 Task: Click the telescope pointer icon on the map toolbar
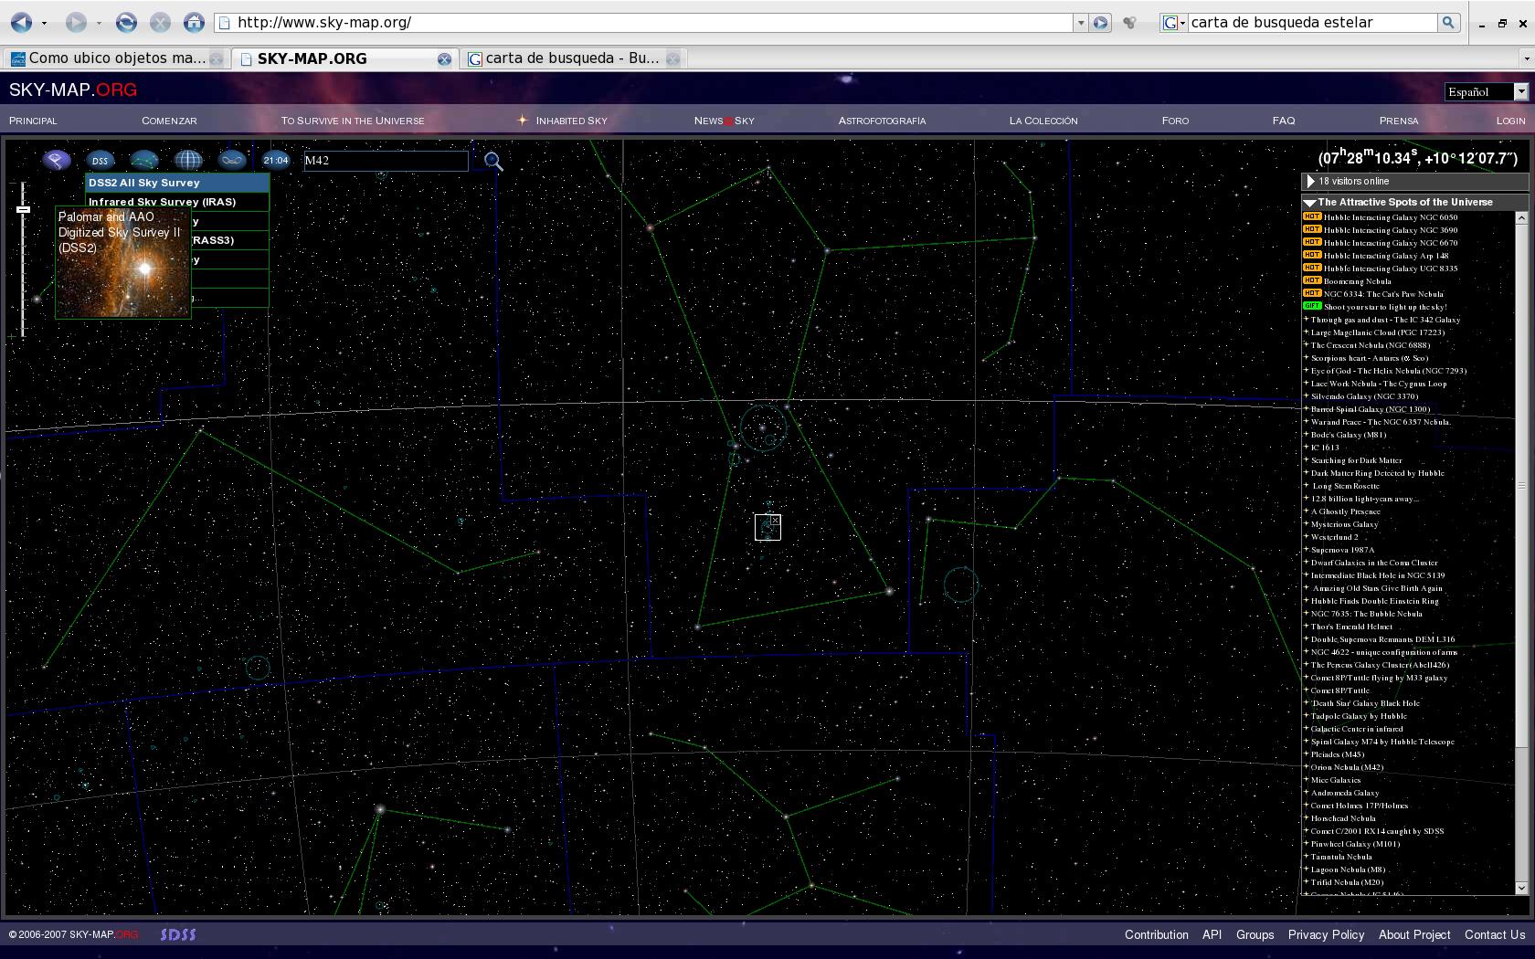point(56,160)
